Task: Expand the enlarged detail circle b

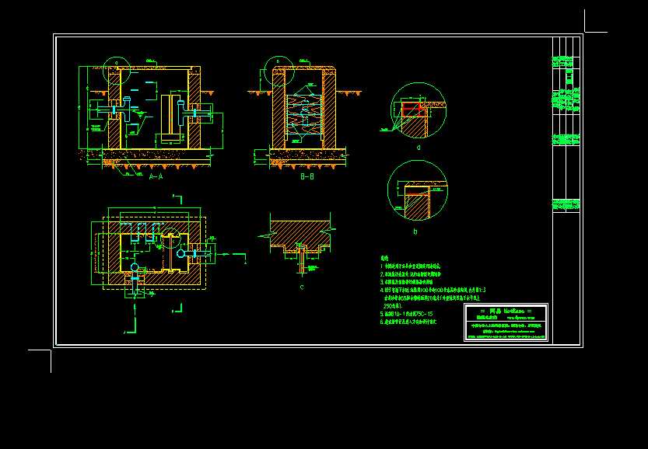Action: 416,190
